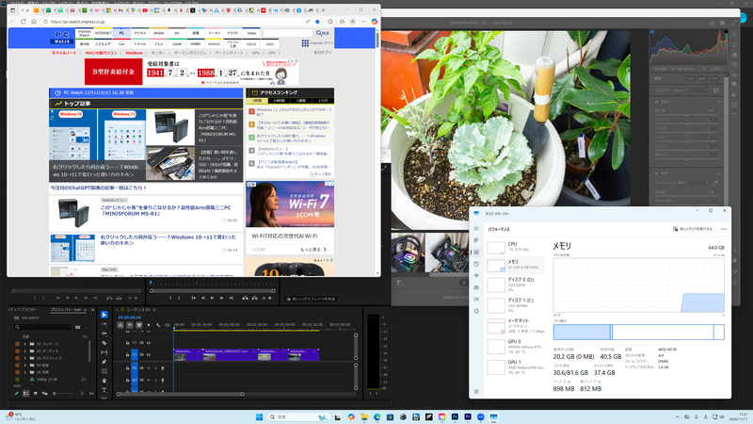Open Task Manager Users icon
753x424 pixels.
[x=476, y=287]
